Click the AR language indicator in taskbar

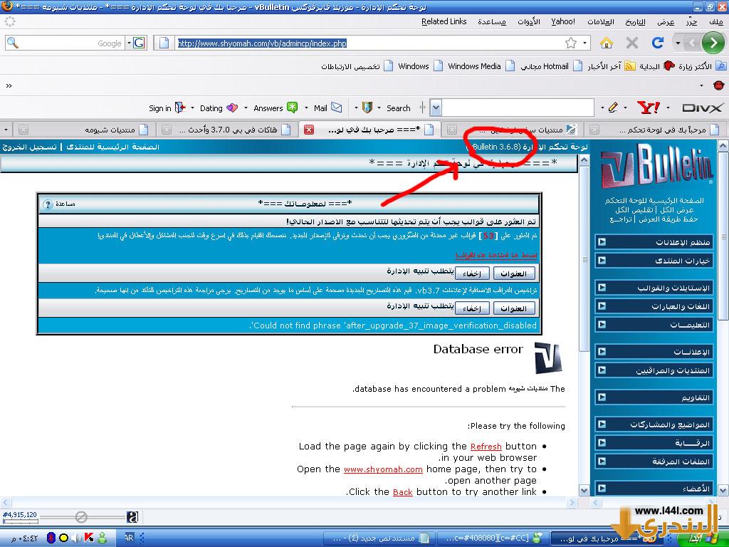(129, 538)
